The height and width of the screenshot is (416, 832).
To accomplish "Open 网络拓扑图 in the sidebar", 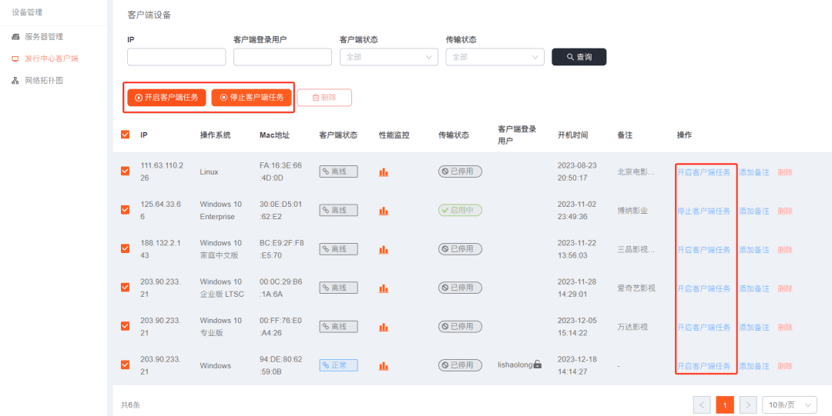I will [x=44, y=81].
